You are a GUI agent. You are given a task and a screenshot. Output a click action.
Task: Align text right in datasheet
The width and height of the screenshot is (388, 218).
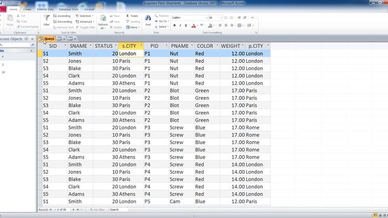pyautogui.click(x=232, y=25)
